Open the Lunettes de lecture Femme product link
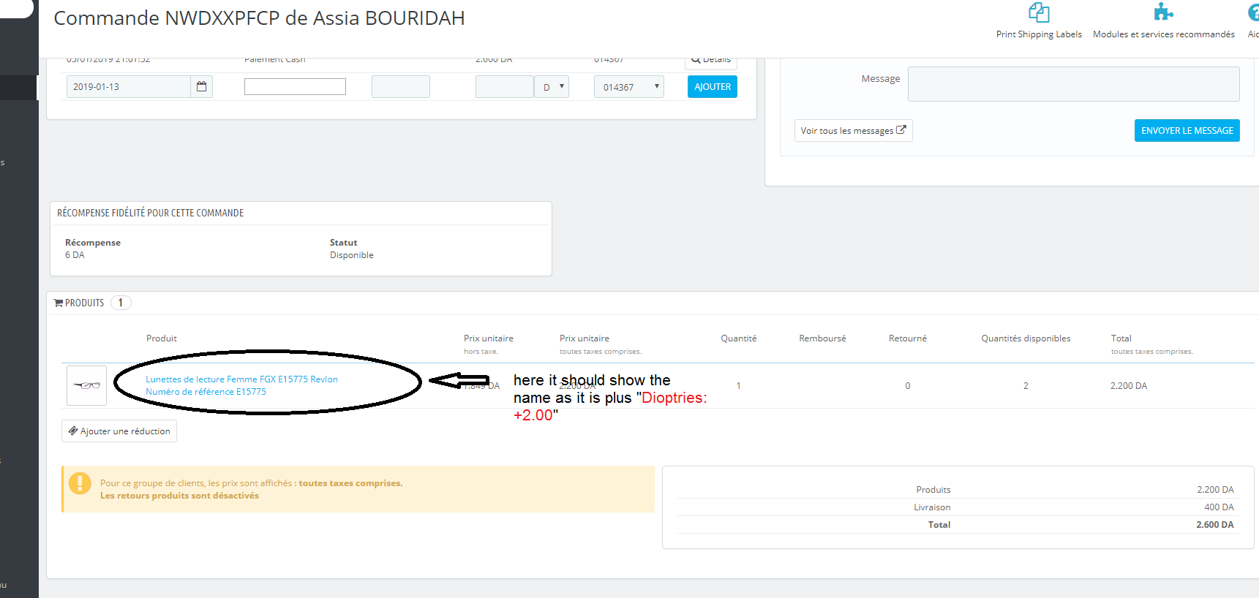The image size is (1259, 598). (241, 379)
